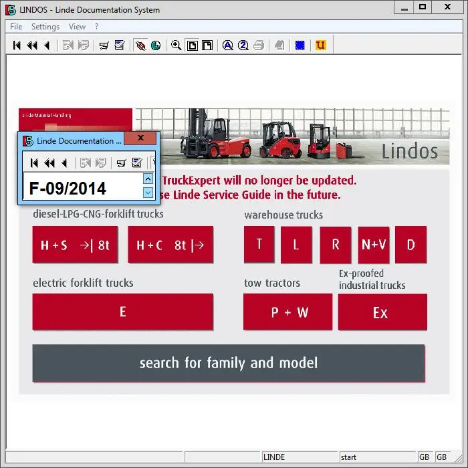Screen dimensions: 468x468
Task: Click the F-09/2014 version text
Action: (68, 189)
